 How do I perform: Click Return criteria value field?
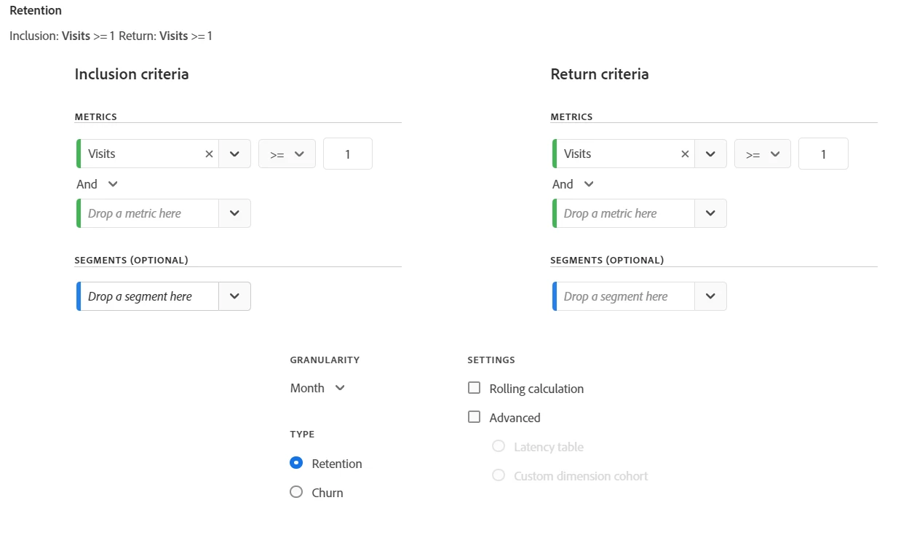pyautogui.click(x=823, y=154)
